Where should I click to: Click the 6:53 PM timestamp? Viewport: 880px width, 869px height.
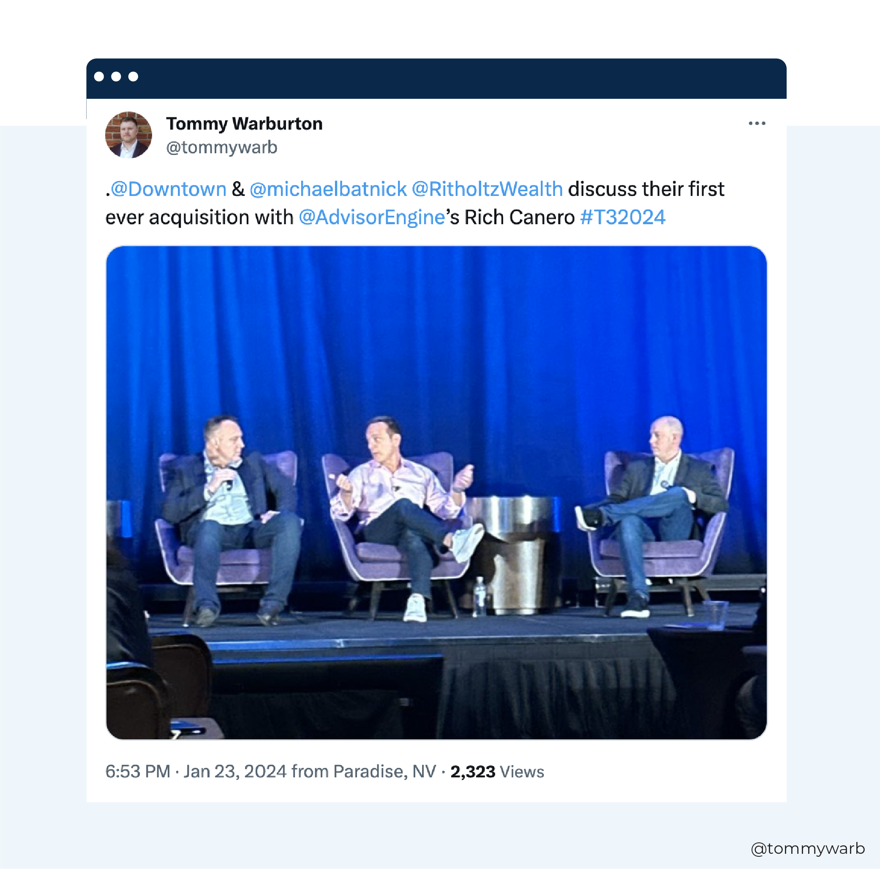pyautogui.click(x=138, y=771)
